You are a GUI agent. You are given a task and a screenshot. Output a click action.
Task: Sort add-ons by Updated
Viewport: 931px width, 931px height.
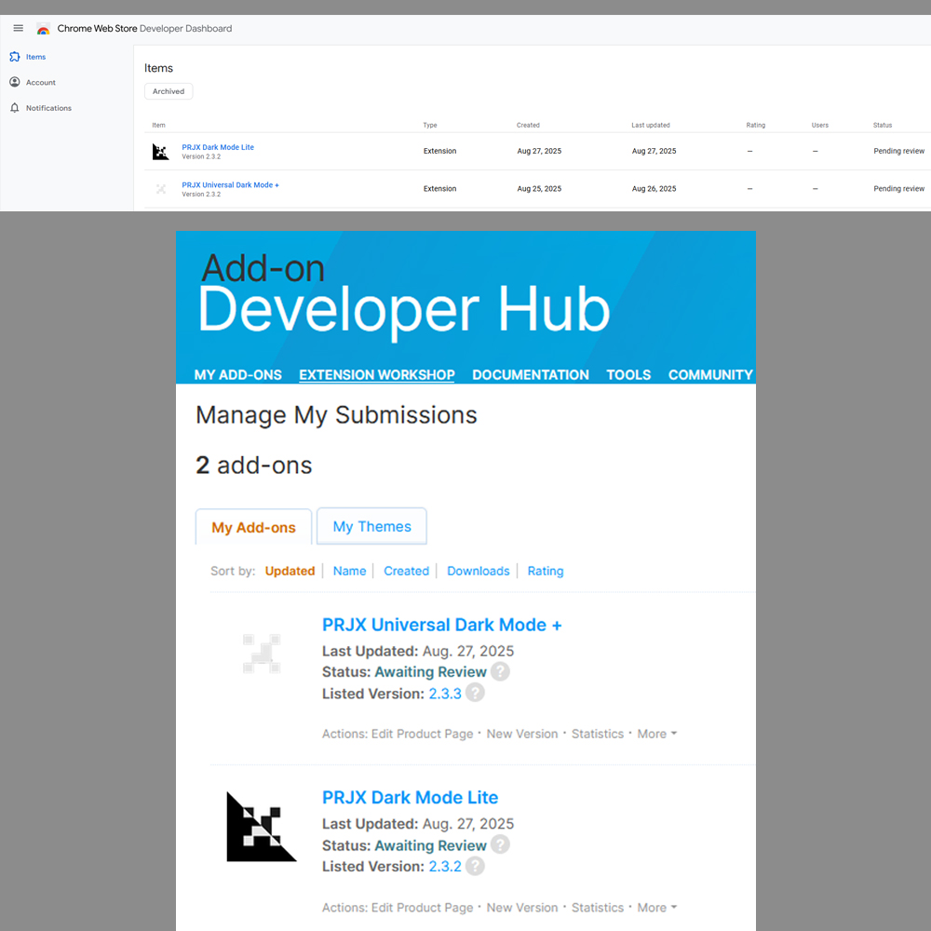pyautogui.click(x=290, y=571)
